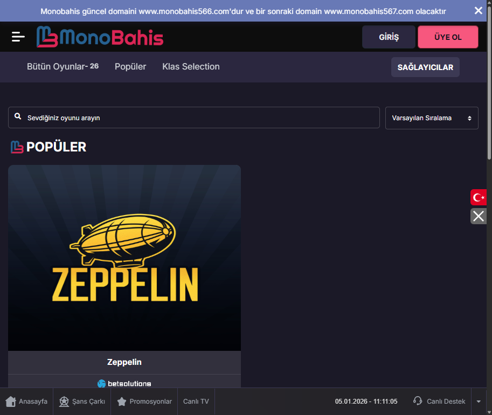Dismiss the domain announcement banner

(x=478, y=10)
